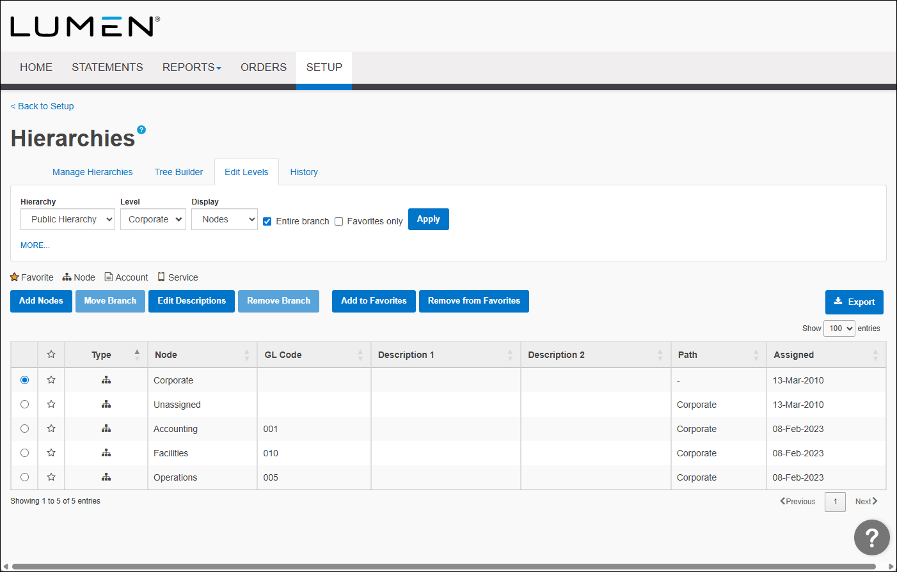The width and height of the screenshot is (897, 572).
Task: Uncheck the Entire branch checkbox
Action: (267, 221)
